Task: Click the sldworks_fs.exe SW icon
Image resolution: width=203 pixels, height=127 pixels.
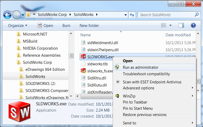Action: point(83,71)
